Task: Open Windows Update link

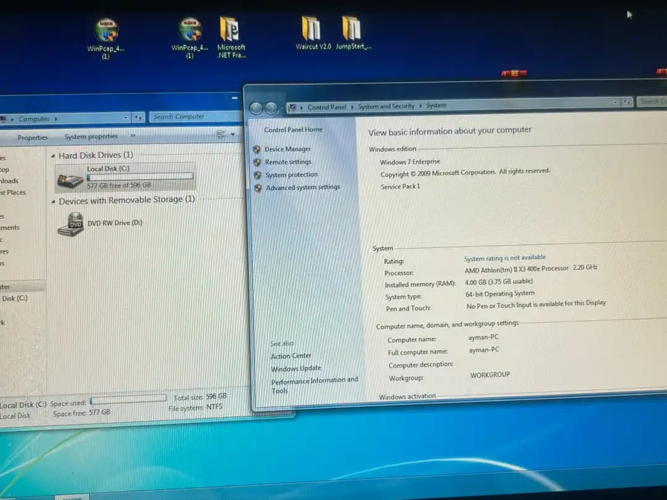Action: pos(296,369)
